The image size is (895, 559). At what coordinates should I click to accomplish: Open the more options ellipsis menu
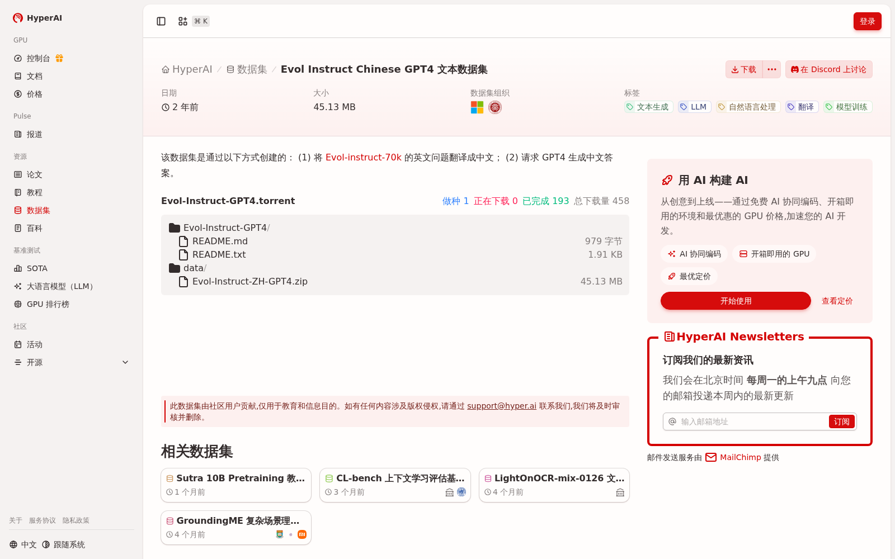[772, 69]
